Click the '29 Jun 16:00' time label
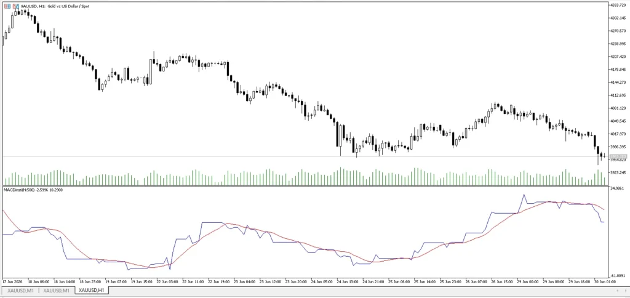 578,281
